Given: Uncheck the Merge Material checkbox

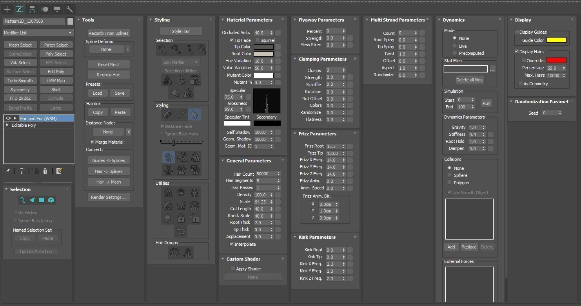Looking at the screenshot, I should pyautogui.click(x=93, y=142).
